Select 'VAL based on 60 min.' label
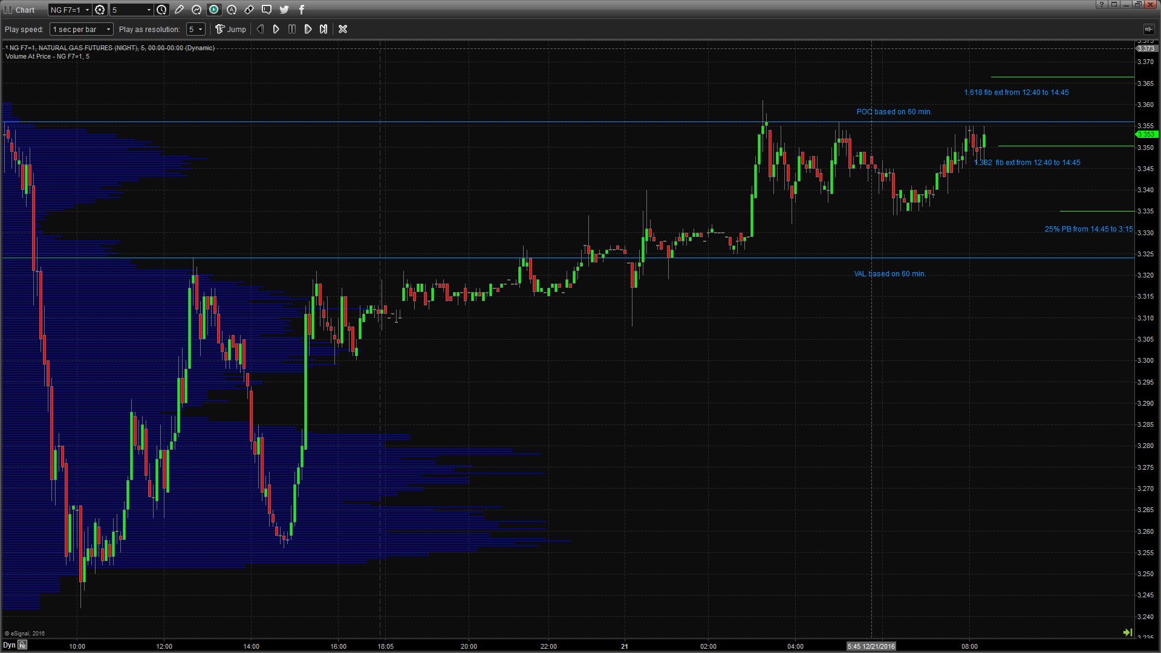This screenshot has height=653, width=1161. pos(889,274)
